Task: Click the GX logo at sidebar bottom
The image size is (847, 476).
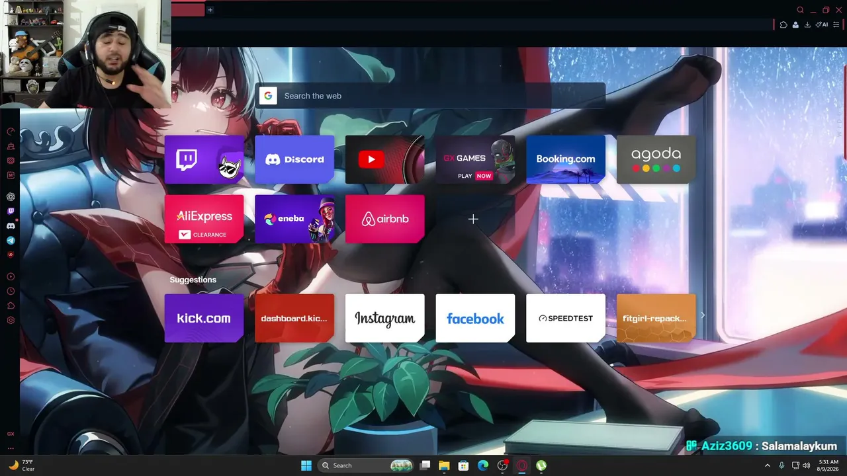Action: 11,434
